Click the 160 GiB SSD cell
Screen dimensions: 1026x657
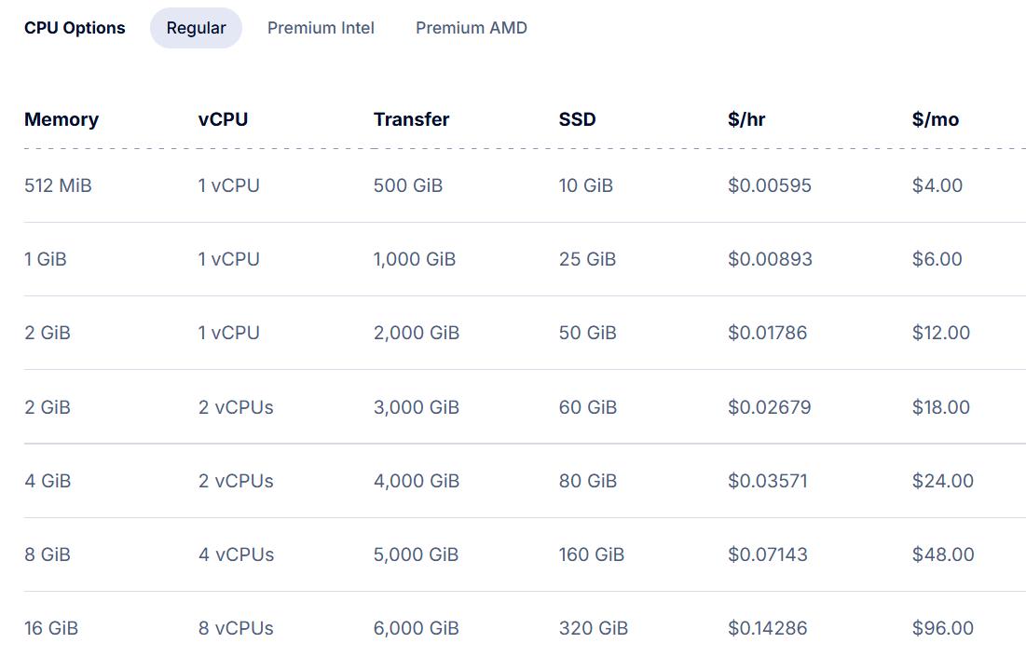pyautogui.click(x=591, y=554)
